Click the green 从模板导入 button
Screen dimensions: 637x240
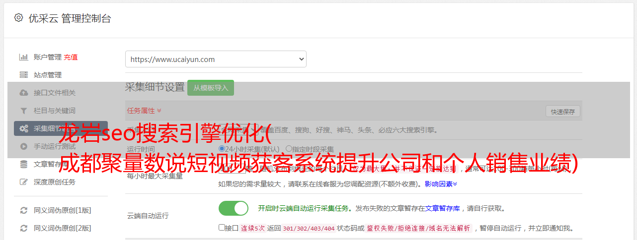tap(211, 88)
